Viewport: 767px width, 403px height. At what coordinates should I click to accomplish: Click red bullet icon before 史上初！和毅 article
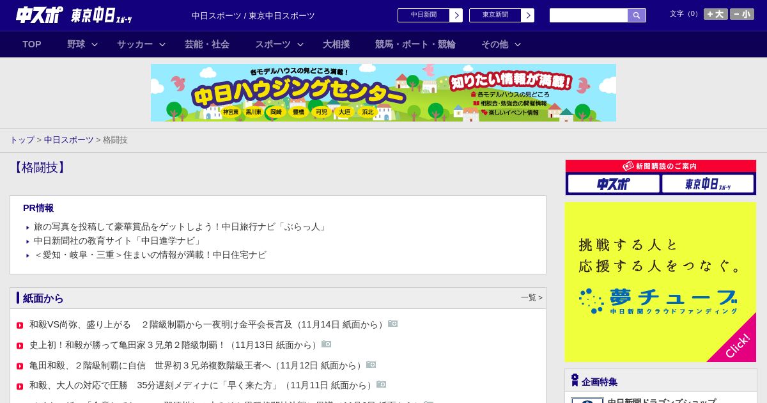point(20,346)
